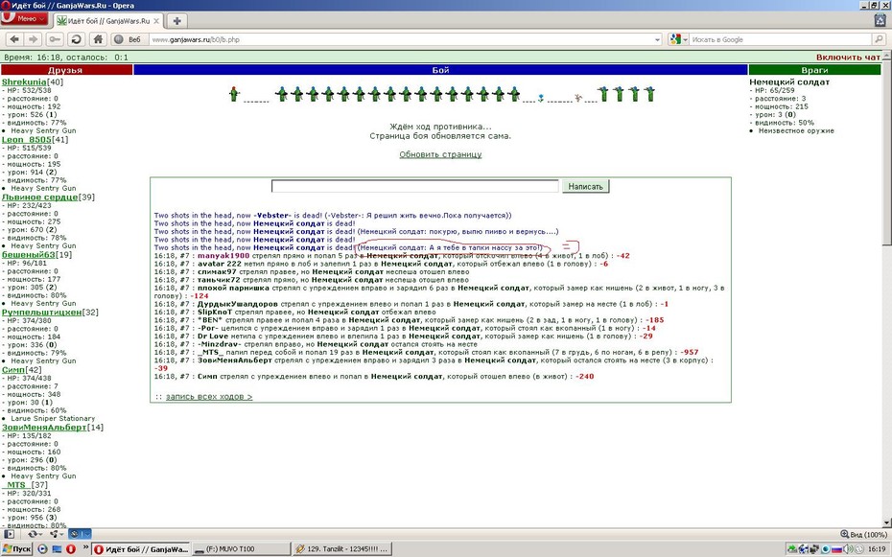Reload the page with the refresh icon

point(76,39)
